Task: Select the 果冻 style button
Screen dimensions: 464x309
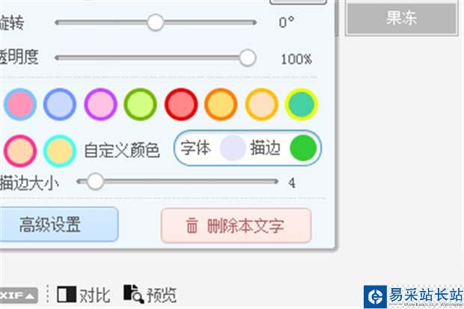Action: pyautogui.click(x=401, y=19)
